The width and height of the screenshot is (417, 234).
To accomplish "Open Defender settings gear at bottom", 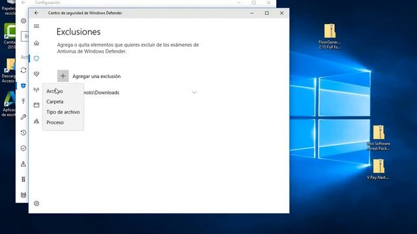I will click(36, 203).
